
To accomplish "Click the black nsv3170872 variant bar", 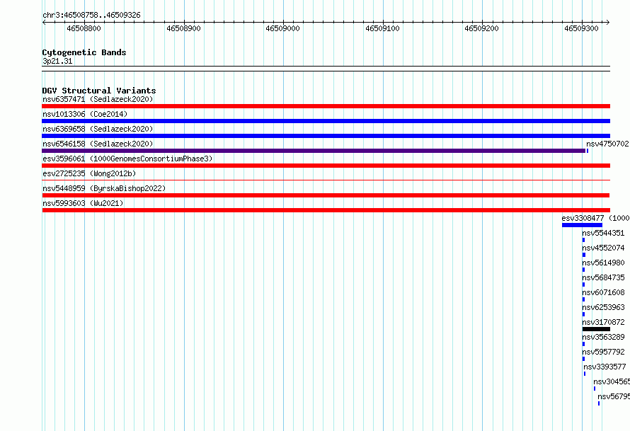I will (x=596, y=329).
